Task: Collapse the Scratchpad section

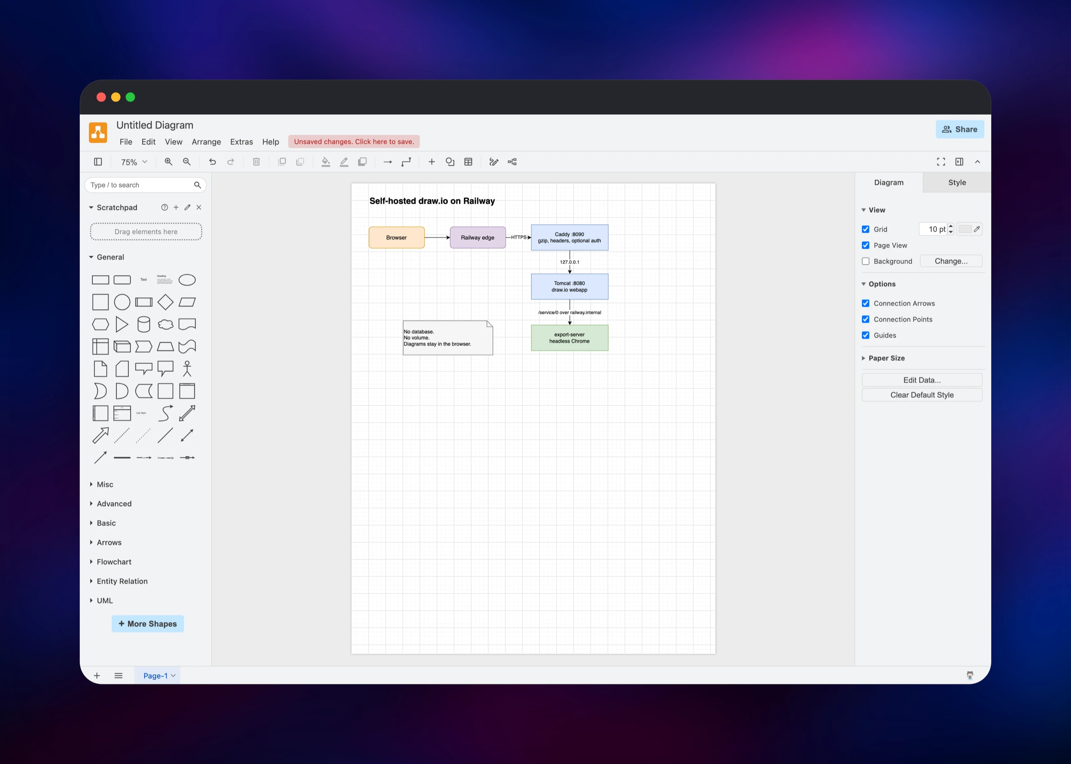Action: tap(113, 208)
